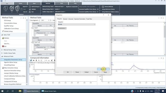Collapse Save / Exit group
Image resolution: width=166 pixels, height=93 pixels.
(x=2, y=35)
